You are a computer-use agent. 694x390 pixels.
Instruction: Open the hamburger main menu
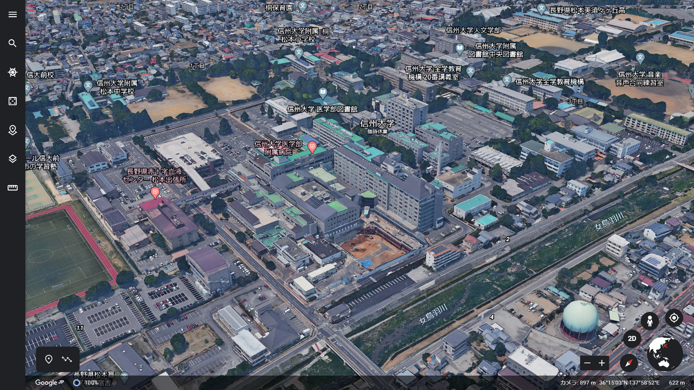tap(12, 14)
